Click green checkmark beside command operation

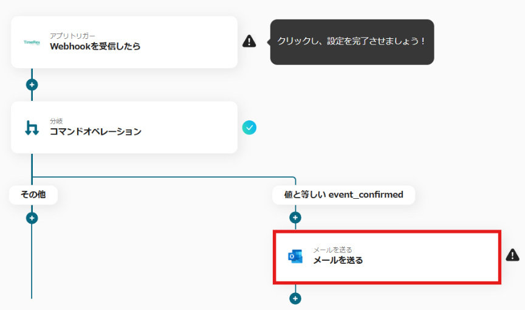click(249, 128)
